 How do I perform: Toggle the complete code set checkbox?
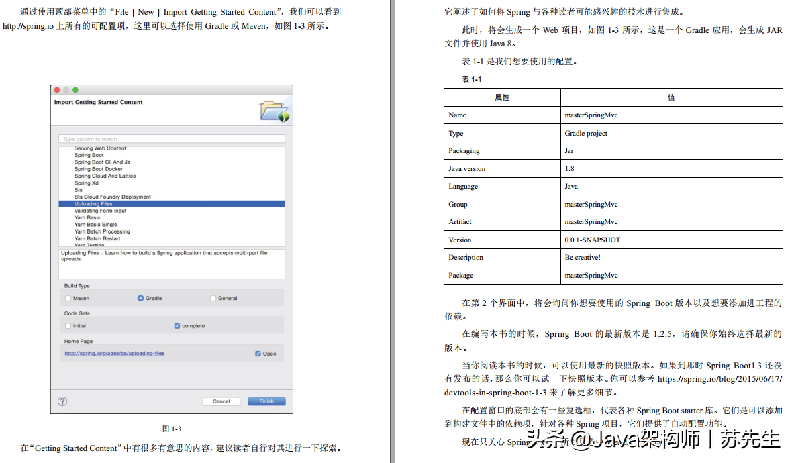click(x=177, y=326)
